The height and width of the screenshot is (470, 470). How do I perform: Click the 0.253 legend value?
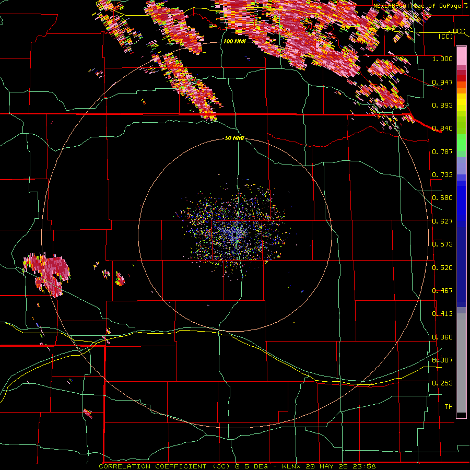[x=442, y=383]
